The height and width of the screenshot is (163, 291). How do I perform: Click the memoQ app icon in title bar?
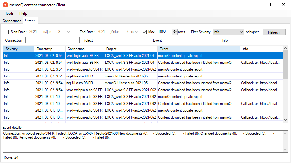pos(5,5)
